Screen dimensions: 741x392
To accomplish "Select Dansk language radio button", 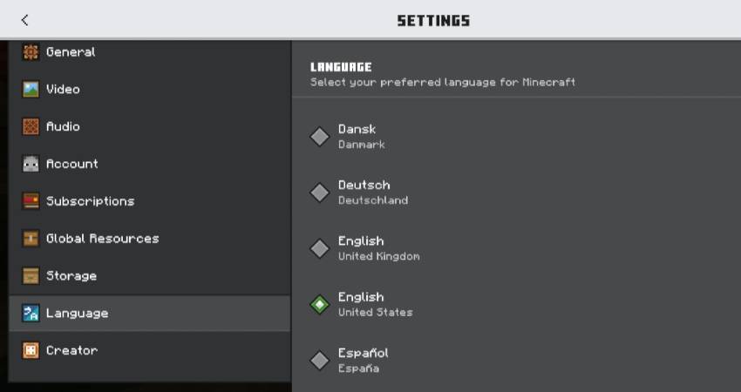I will [x=319, y=137].
